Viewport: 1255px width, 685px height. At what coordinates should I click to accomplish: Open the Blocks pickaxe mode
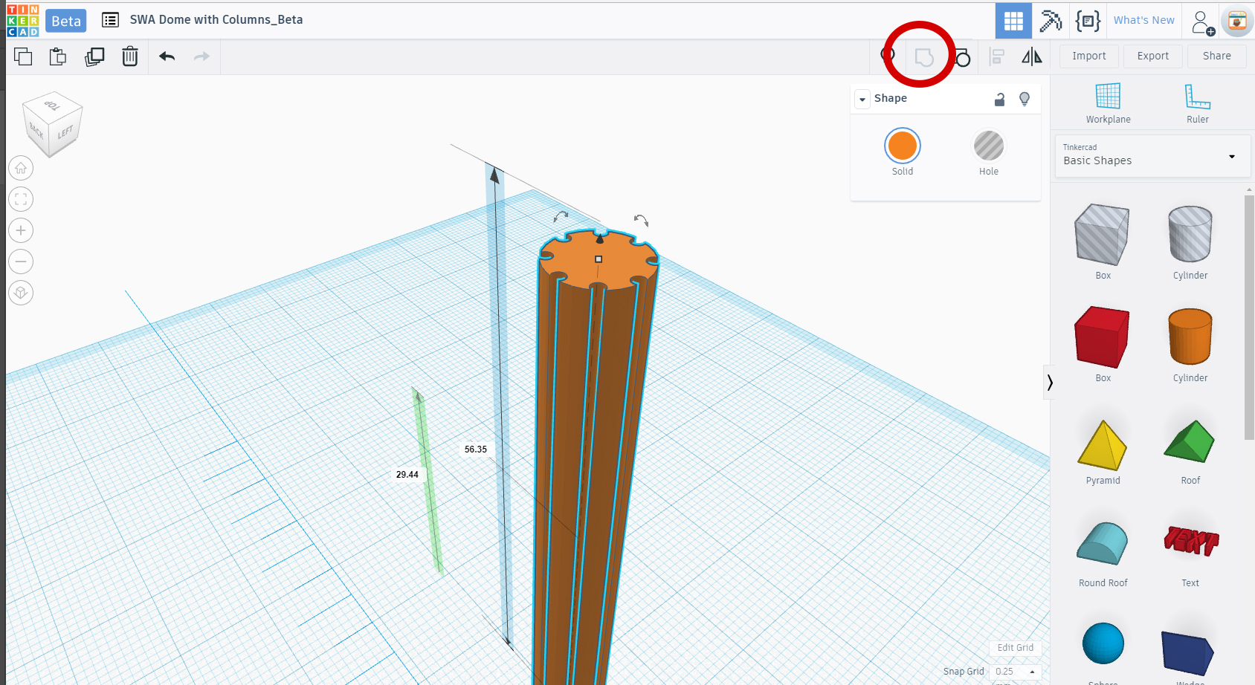[x=1051, y=21]
